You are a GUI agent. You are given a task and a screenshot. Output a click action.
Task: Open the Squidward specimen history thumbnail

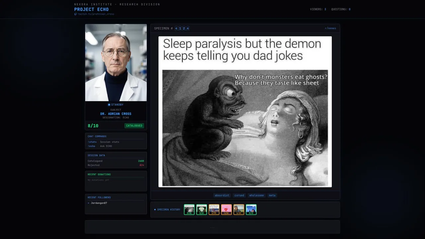[x=202, y=209]
